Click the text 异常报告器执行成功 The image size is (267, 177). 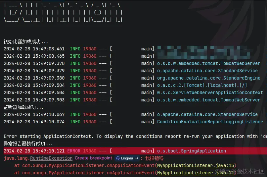[x=24, y=144]
